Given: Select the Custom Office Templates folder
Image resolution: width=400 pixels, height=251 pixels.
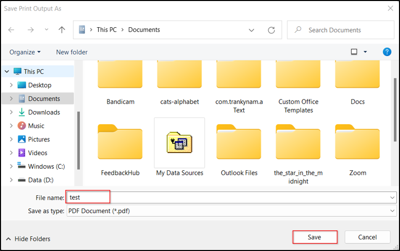Looking at the screenshot, I should (x=298, y=87).
